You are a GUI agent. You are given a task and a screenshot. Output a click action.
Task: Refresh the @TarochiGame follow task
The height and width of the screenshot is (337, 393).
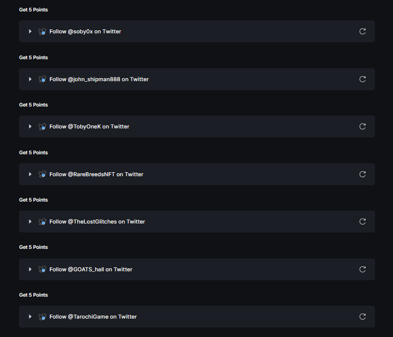click(x=363, y=317)
